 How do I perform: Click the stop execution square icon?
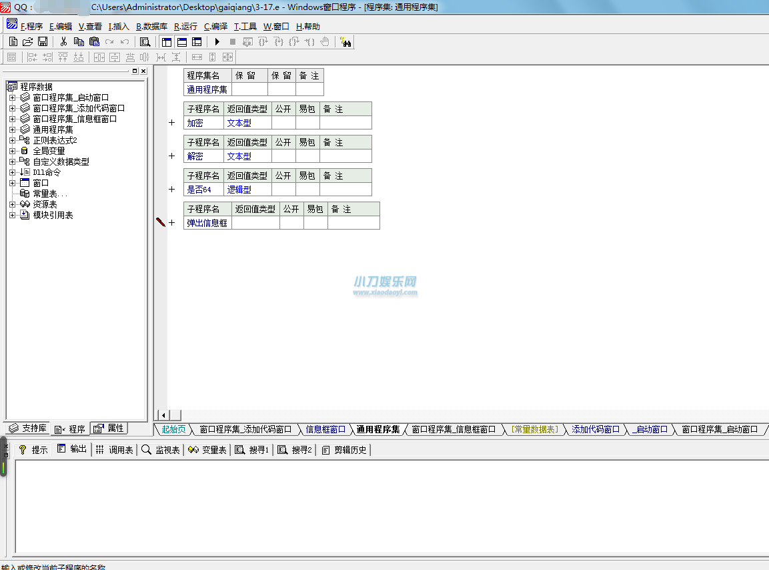[x=233, y=42]
